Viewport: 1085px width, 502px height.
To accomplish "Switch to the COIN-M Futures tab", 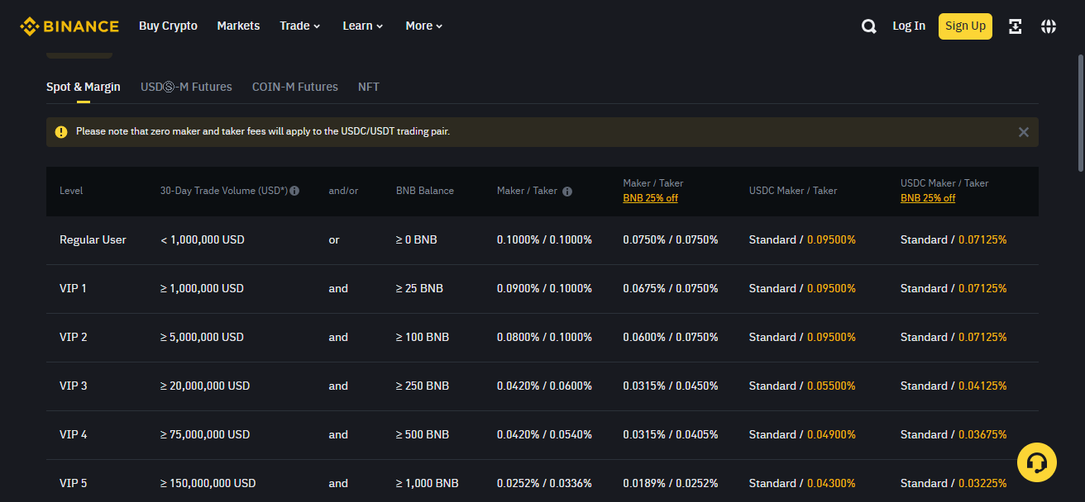I will tap(295, 87).
